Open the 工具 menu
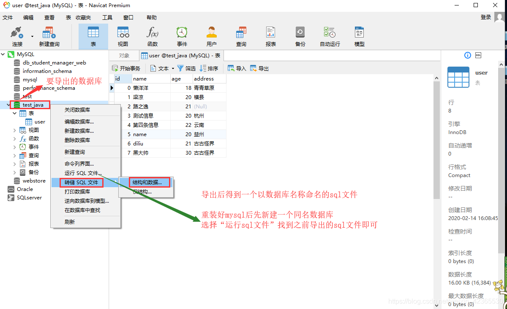The height and width of the screenshot is (309, 507). coord(107,18)
